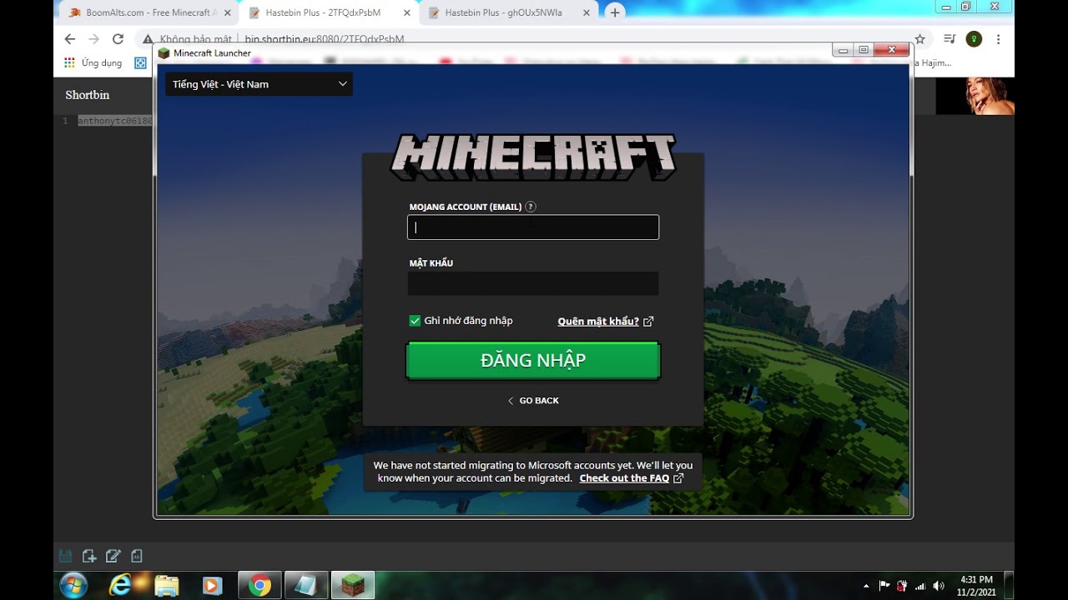Open Windows Media Player from taskbar
The height and width of the screenshot is (600, 1068).
point(213,585)
